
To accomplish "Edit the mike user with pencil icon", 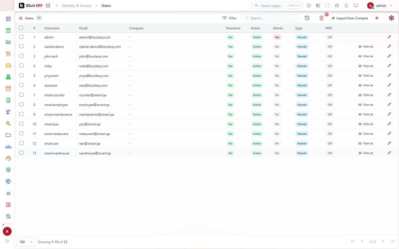I will point(389,66).
